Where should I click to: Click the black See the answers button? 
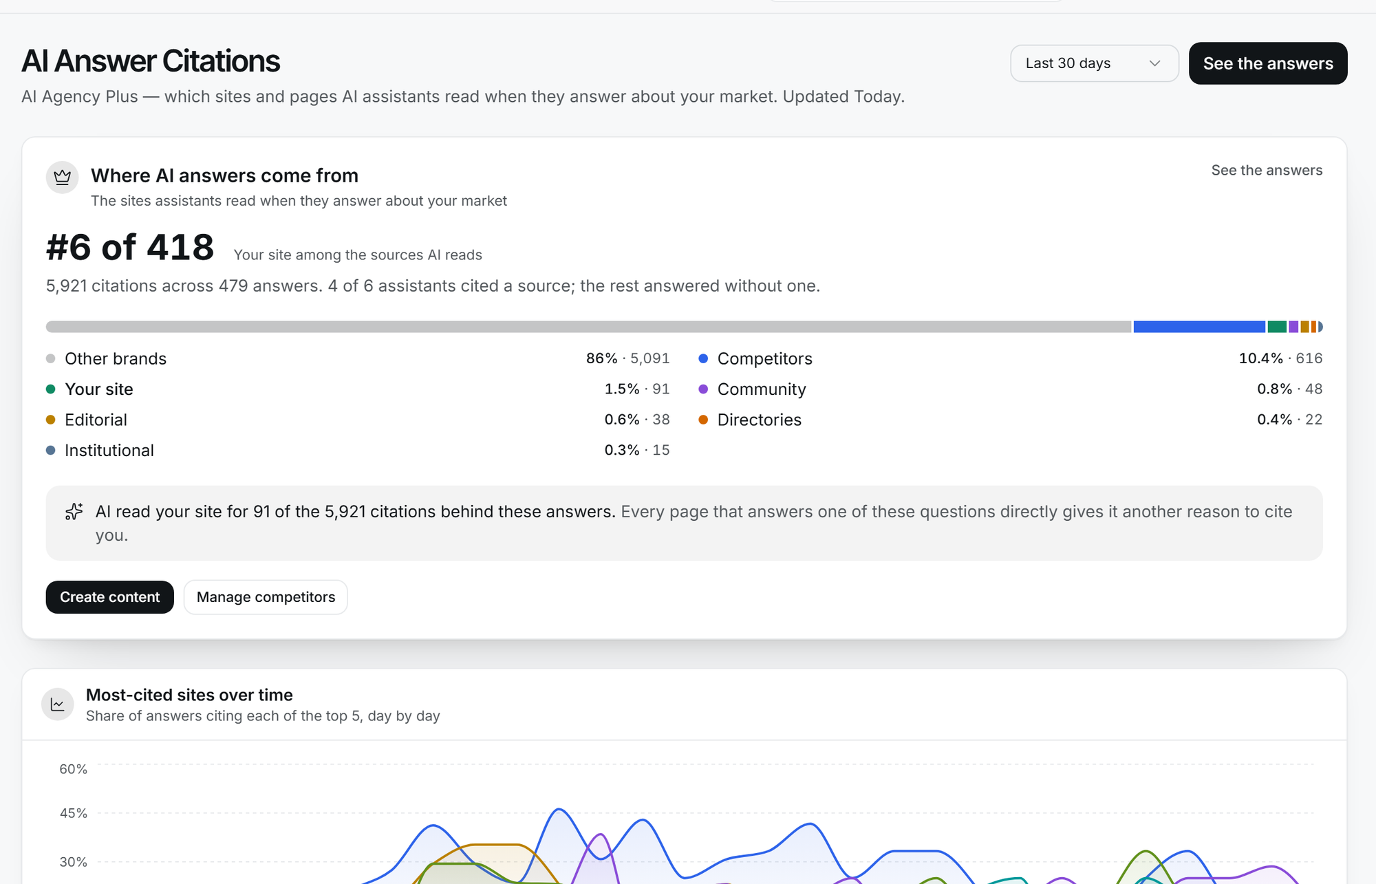(1268, 63)
